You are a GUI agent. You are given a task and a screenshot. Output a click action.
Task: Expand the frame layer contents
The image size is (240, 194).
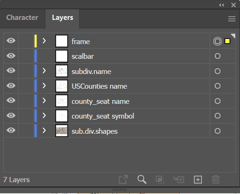(44, 41)
